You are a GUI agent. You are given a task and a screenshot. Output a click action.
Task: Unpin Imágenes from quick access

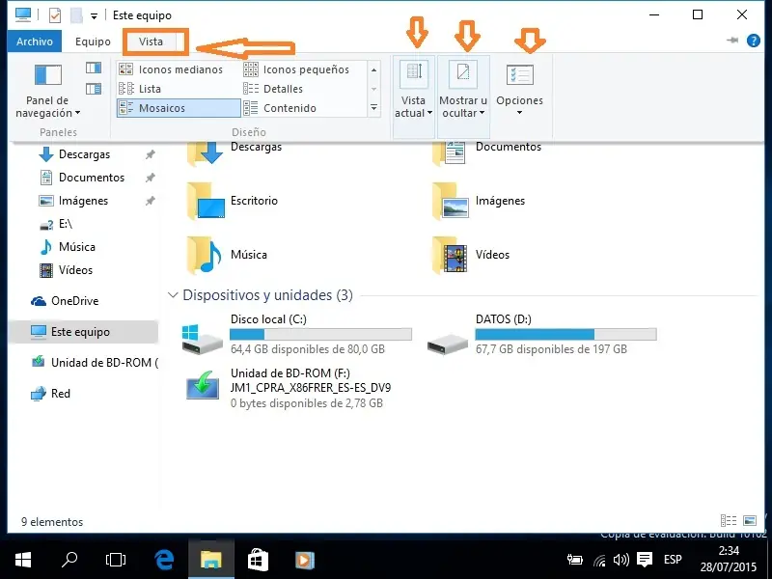point(151,201)
